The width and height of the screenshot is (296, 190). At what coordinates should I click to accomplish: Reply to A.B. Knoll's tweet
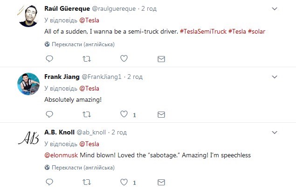[49, 182]
